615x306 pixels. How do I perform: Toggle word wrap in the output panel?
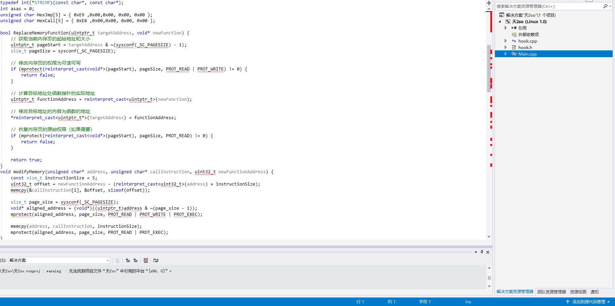click(156, 260)
